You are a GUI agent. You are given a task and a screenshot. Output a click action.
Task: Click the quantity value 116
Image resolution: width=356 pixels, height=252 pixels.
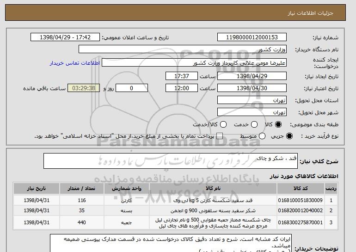coord(81,200)
